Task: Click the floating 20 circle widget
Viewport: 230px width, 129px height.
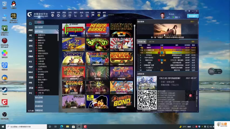Action: [x=211, y=71]
